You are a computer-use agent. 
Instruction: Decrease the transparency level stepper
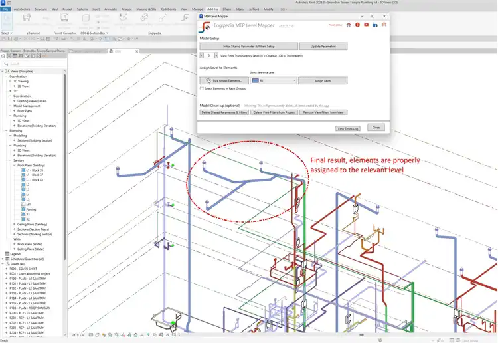click(201, 55)
